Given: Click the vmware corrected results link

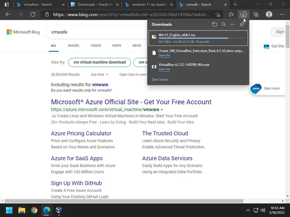Looking at the screenshot, I should pyautogui.click(x=100, y=85).
